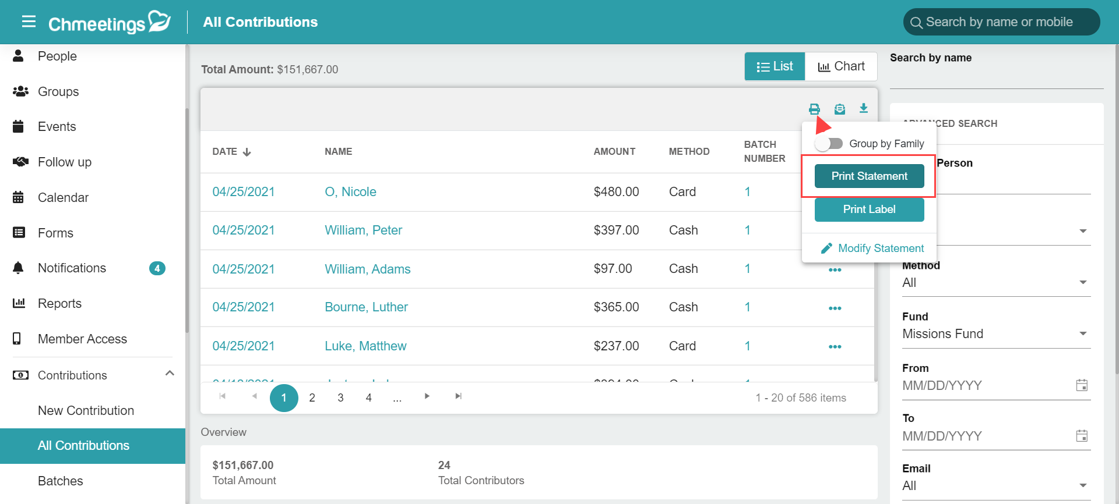Click Modify Statement link

pos(872,249)
